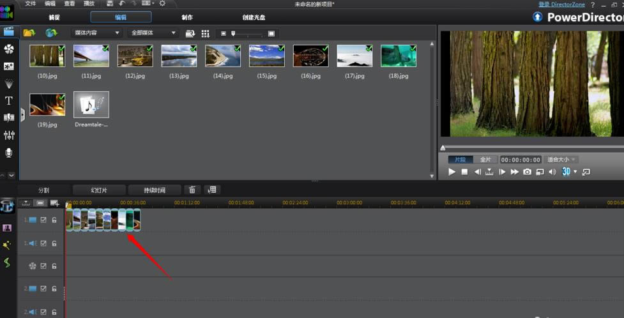The height and width of the screenshot is (318, 624).
Task: Undock the preview window icon
Action: pos(586,172)
